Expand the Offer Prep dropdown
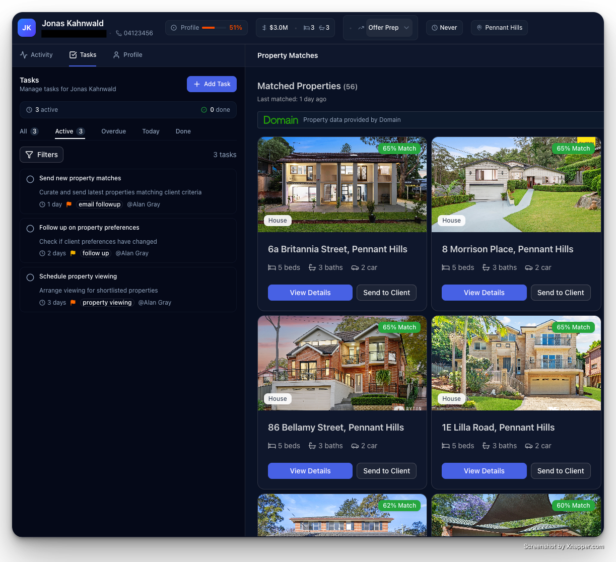616x562 pixels. coord(406,28)
